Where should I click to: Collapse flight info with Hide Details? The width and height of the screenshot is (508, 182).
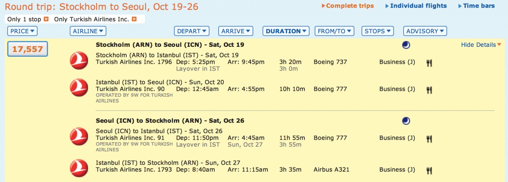pyautogui.click(x=481, y=45)
